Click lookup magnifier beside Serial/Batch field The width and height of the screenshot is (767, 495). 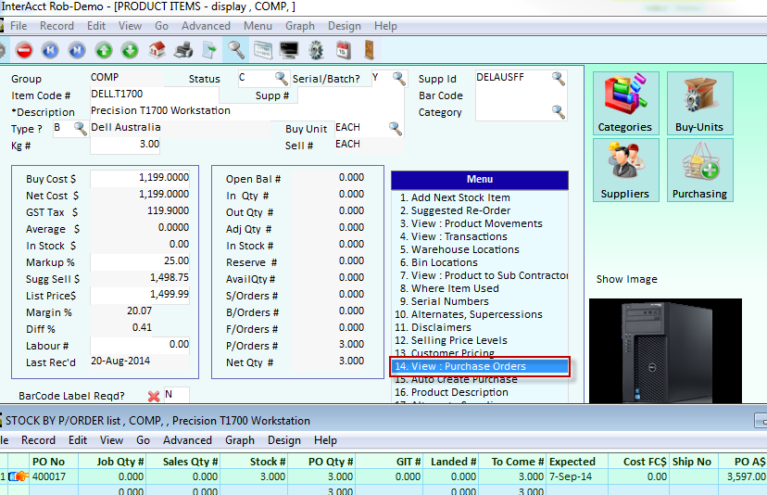399,78
